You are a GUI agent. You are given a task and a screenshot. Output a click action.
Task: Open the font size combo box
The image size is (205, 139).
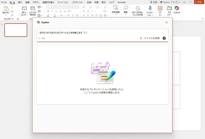75,7
